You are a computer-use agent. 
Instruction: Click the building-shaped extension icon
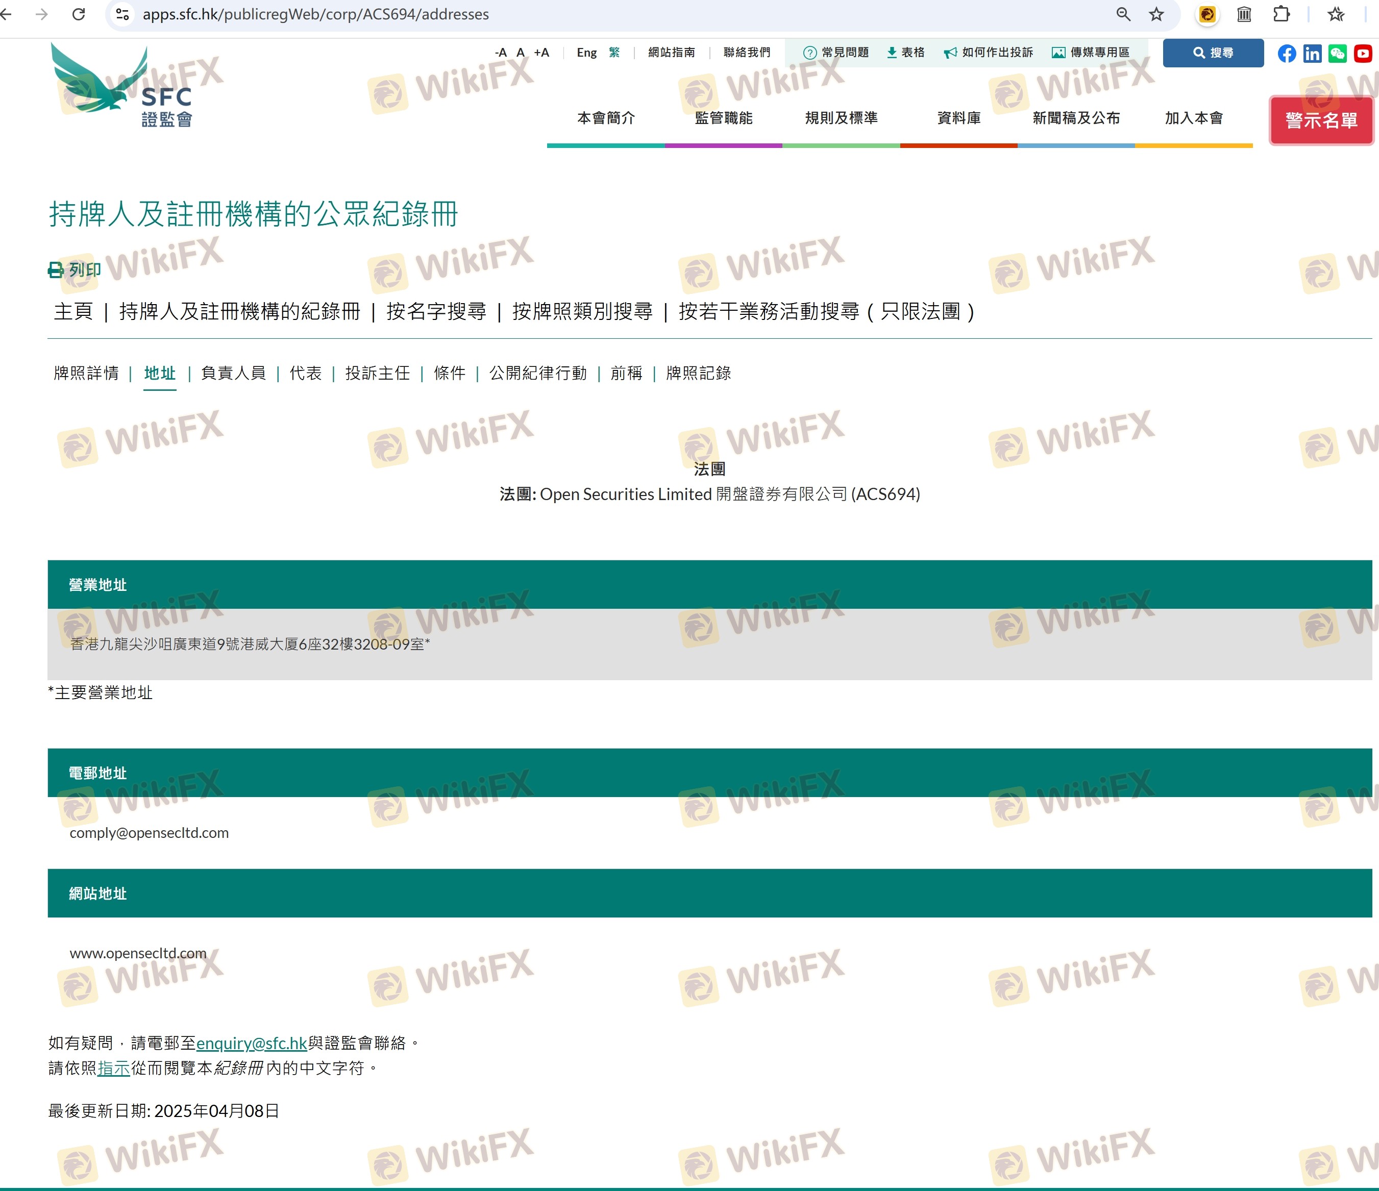[x=1244, y=14]
